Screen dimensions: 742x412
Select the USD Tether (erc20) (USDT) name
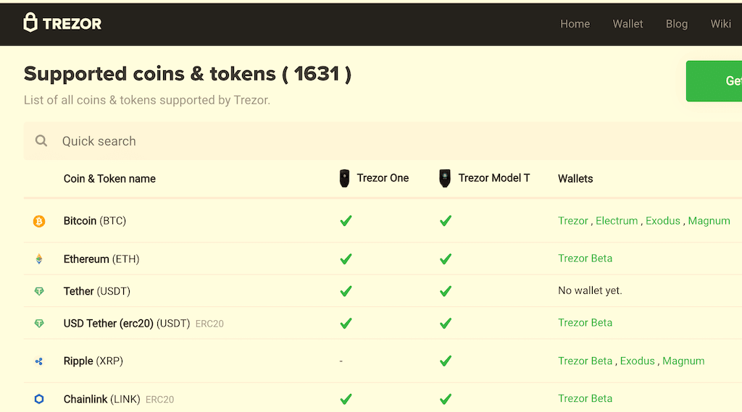coord(127,324)
